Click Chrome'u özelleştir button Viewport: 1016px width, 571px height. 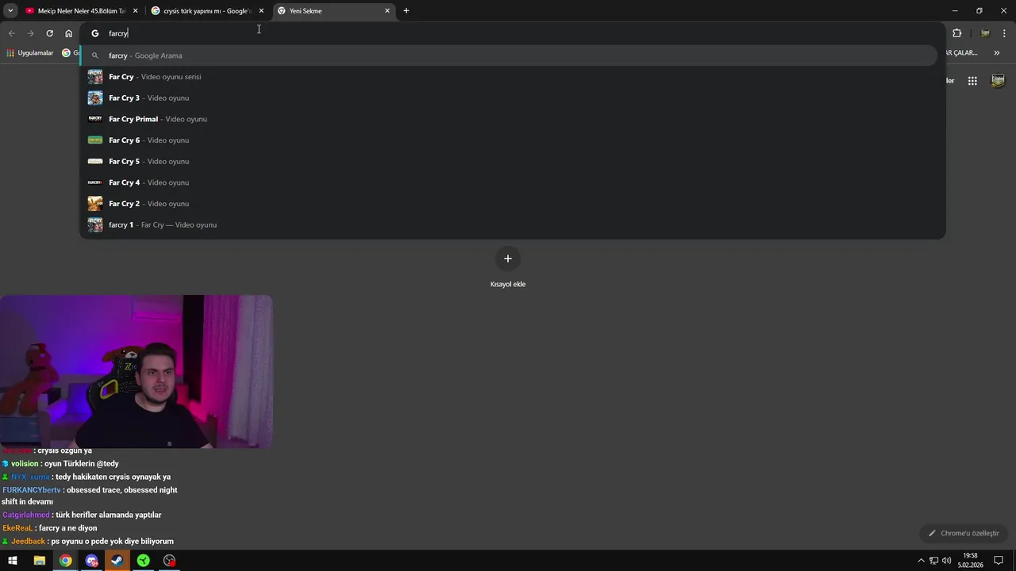964,533
